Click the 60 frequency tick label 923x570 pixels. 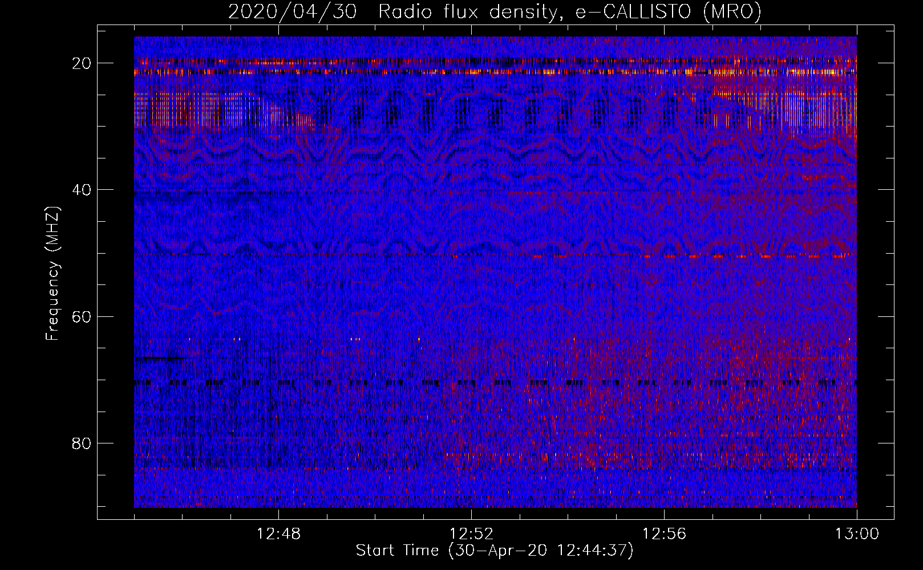pos(82,316)
